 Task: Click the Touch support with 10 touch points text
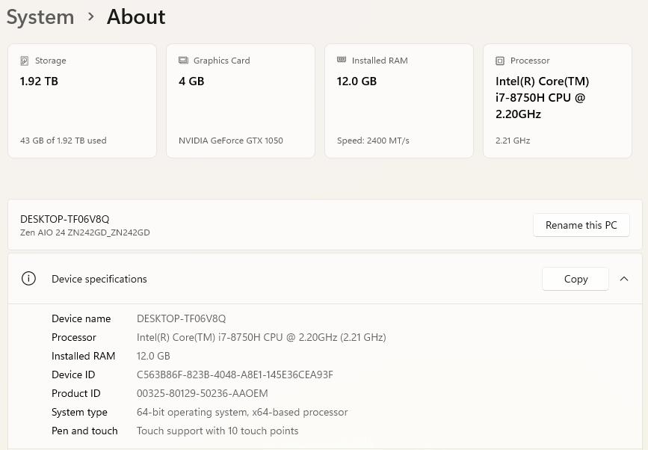[x=217, y=431]
